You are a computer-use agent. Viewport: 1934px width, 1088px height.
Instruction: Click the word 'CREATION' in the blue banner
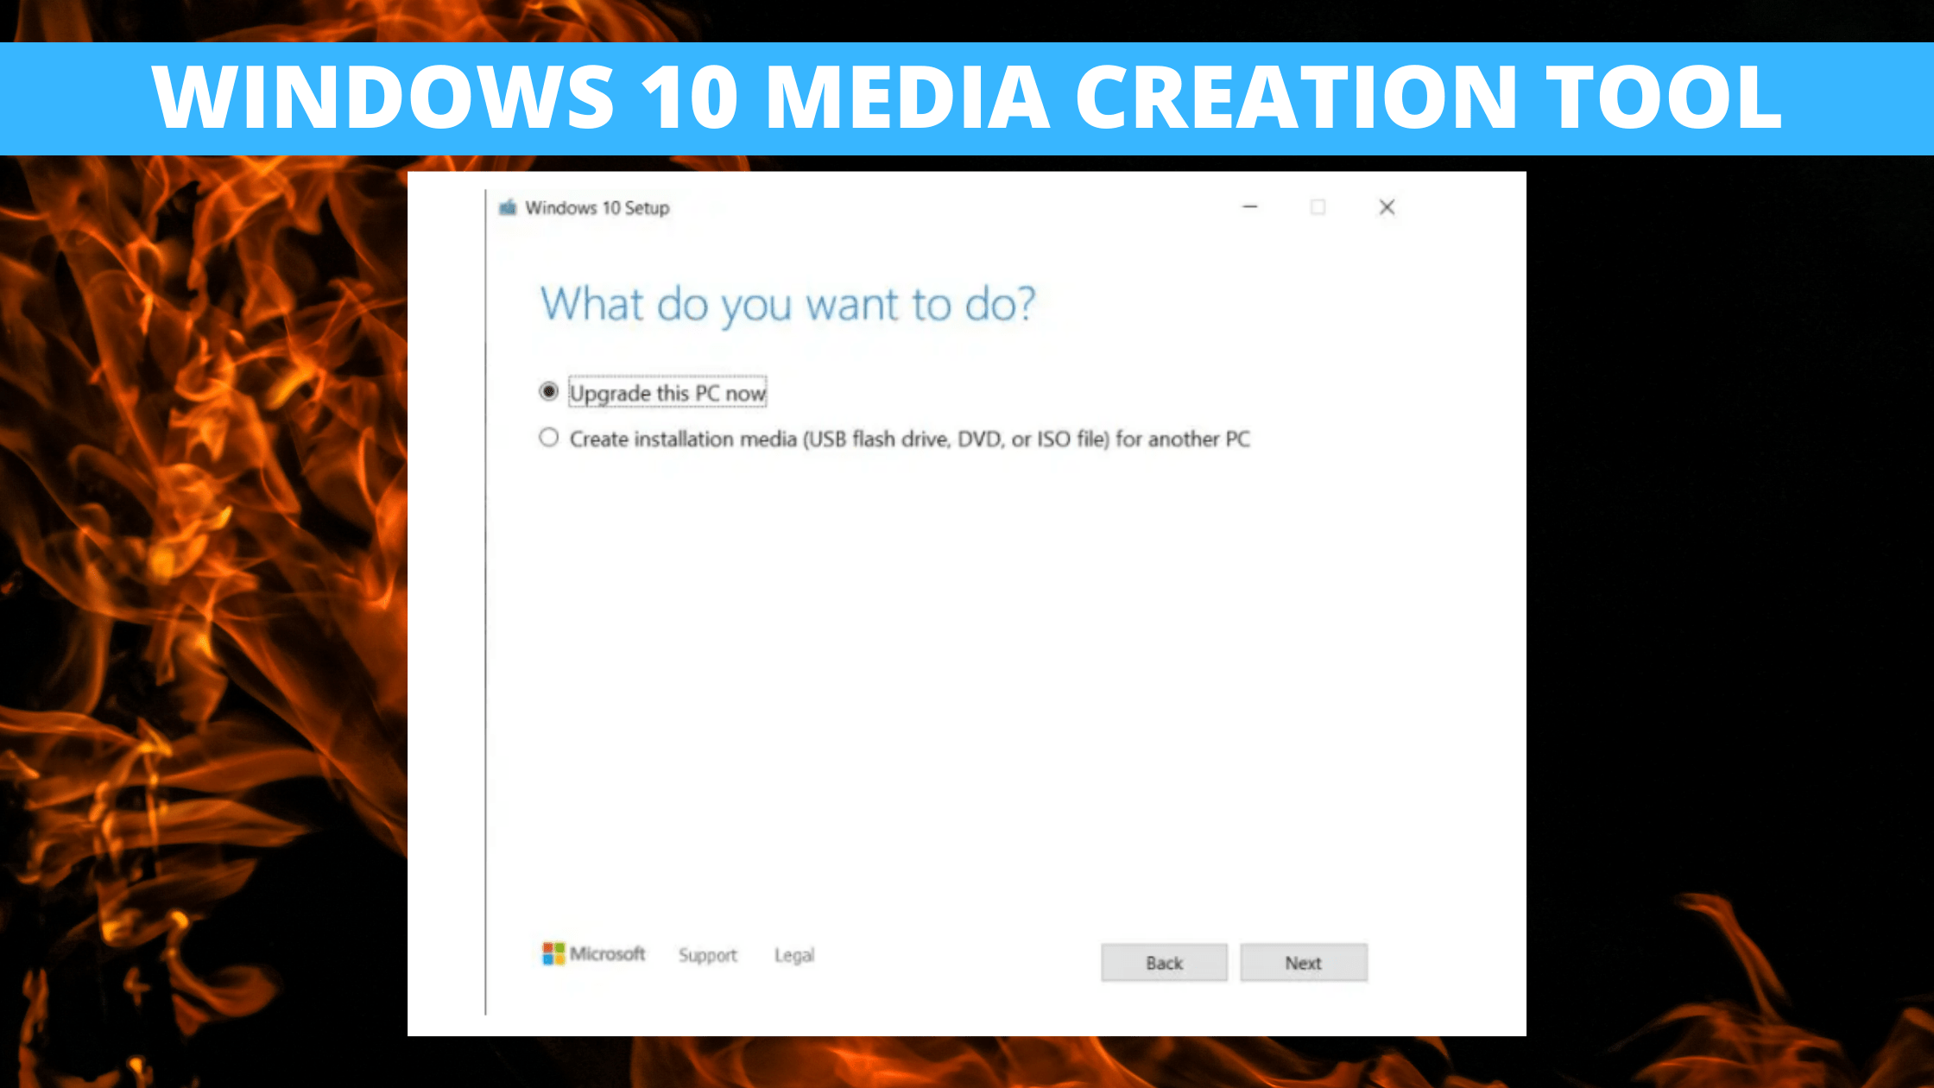(x=1295, y=97)
